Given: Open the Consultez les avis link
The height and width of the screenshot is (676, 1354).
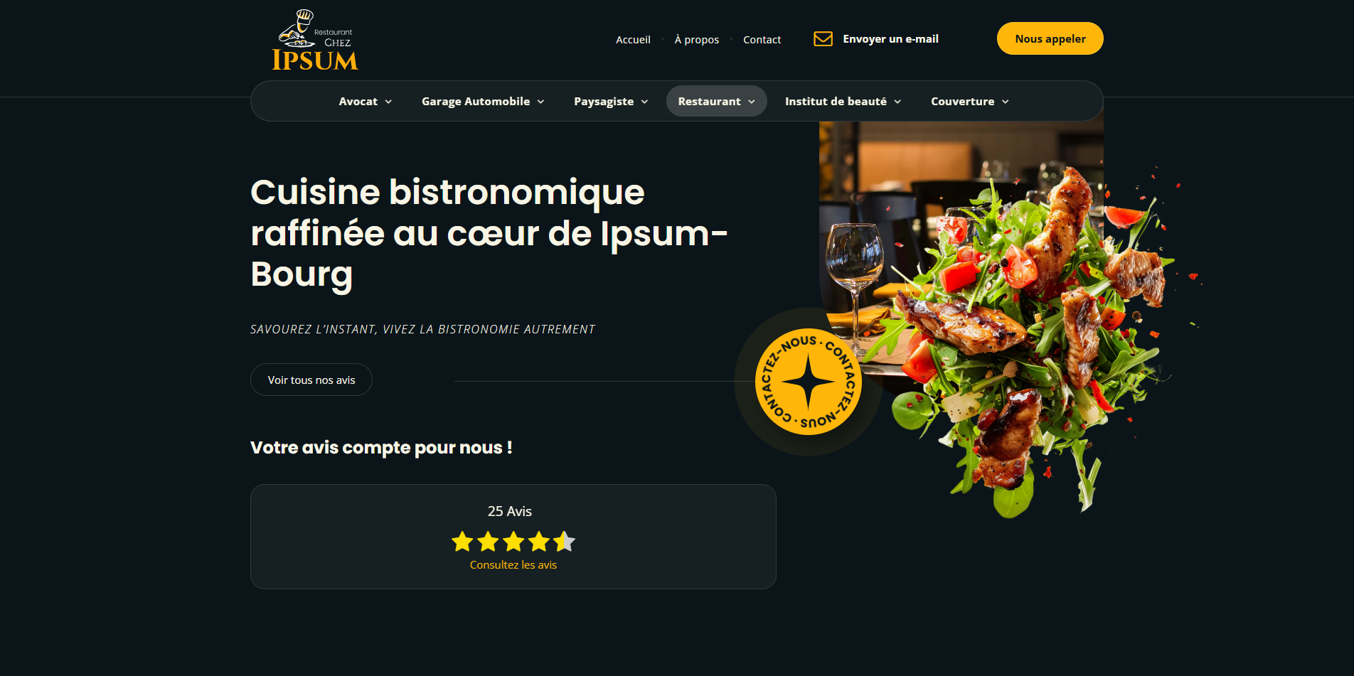Looking at the screenshot, I should (x=513, y=565).
